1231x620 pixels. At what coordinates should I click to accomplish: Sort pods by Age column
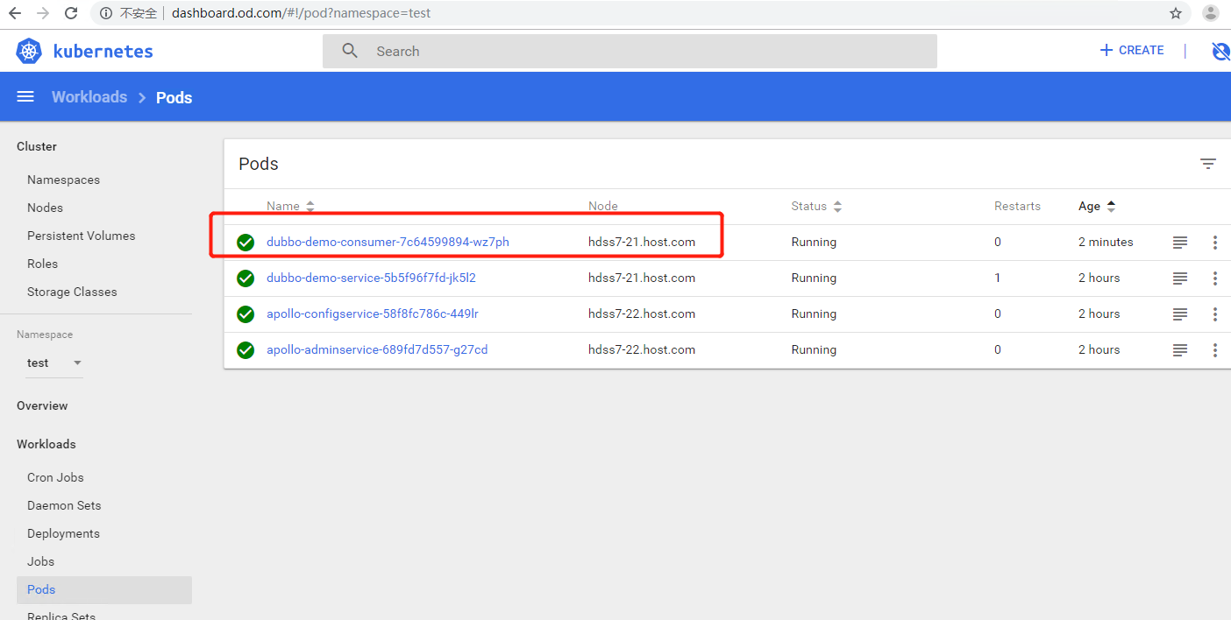point(1097,207)
